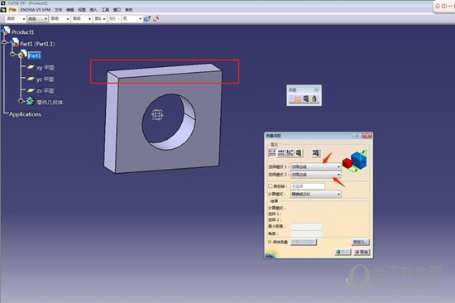455x303 pixels.
Task: Open the ENOVIA V5 VPM menu
Action: coord(35,10)
